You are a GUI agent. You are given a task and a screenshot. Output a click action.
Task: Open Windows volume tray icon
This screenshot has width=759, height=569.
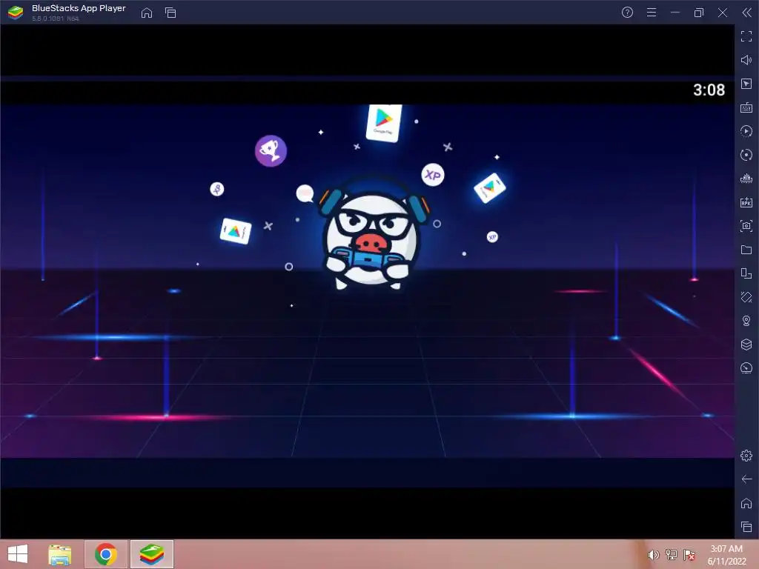tap(654, 555)
